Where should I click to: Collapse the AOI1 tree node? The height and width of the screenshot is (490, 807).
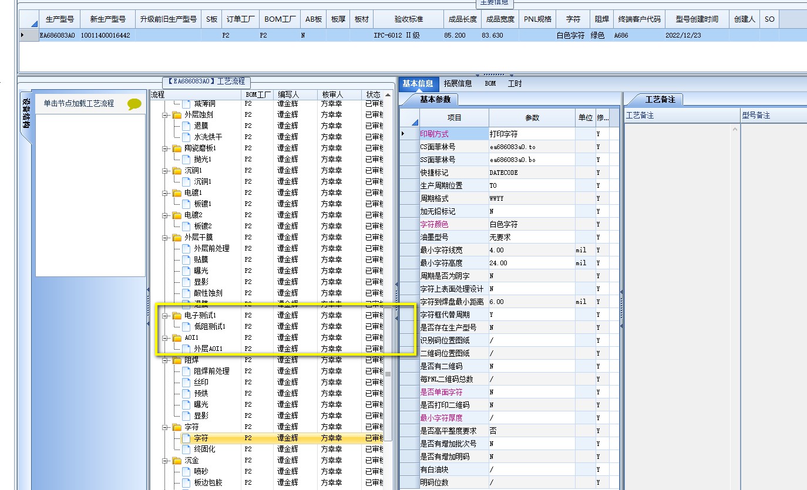(x=165, y=338)
